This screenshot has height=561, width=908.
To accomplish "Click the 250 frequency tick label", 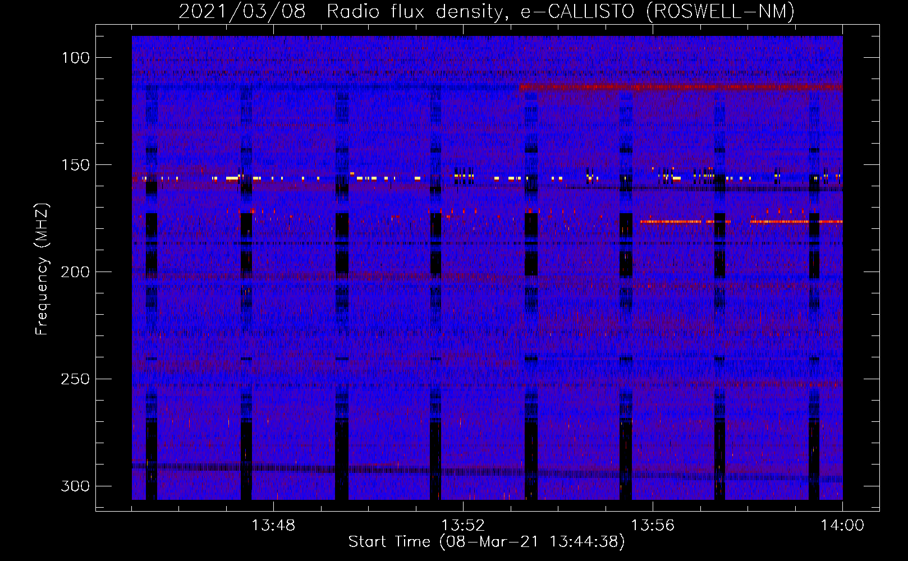I will [x=75, y=379].
